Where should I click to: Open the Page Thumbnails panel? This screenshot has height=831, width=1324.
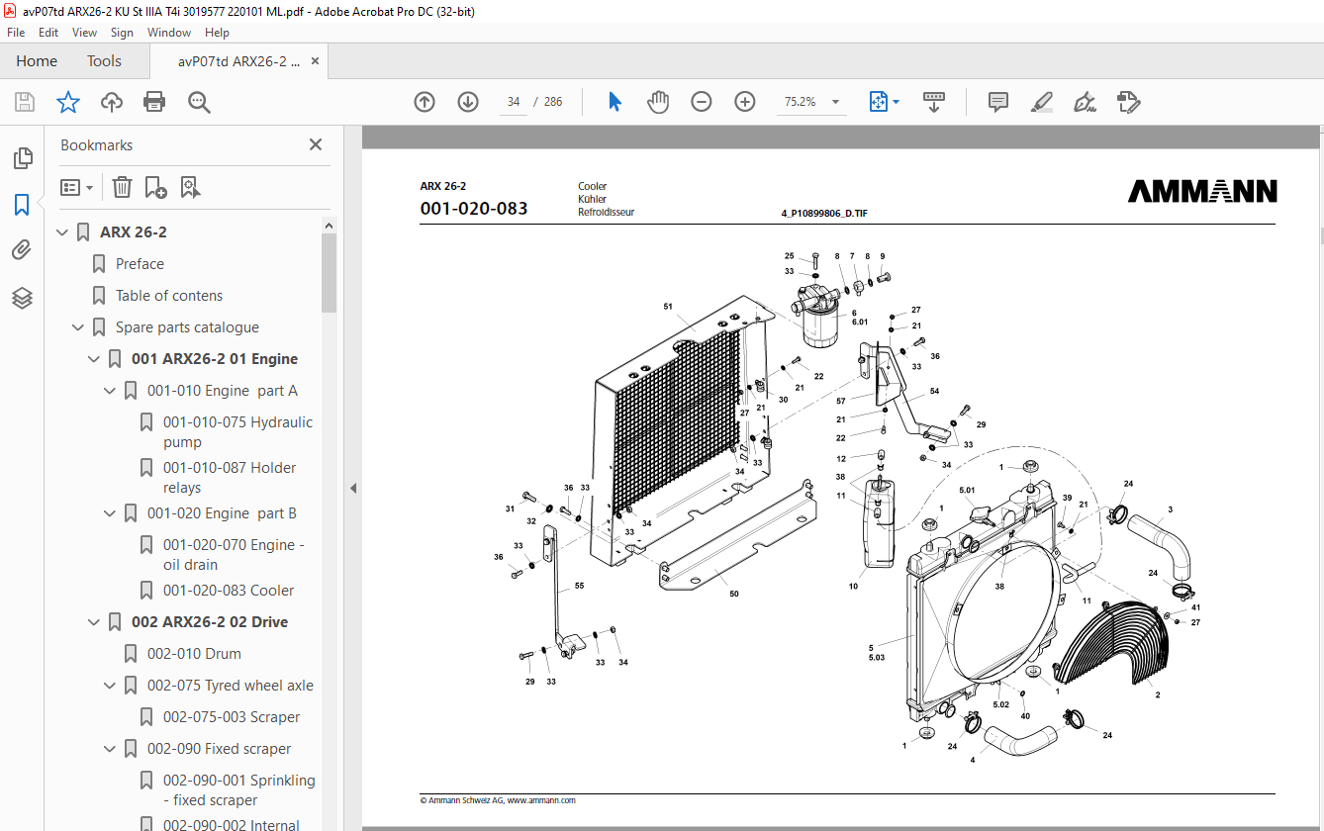[x=22, y=158]
